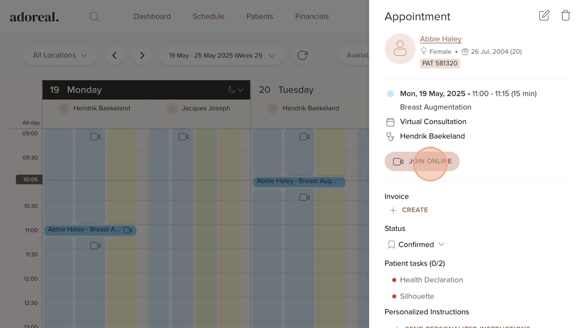Open Abbie Haley patient profile link
The width and height of the screenshot is (587, 328).
pyautogui.click(x=440, y=39)
